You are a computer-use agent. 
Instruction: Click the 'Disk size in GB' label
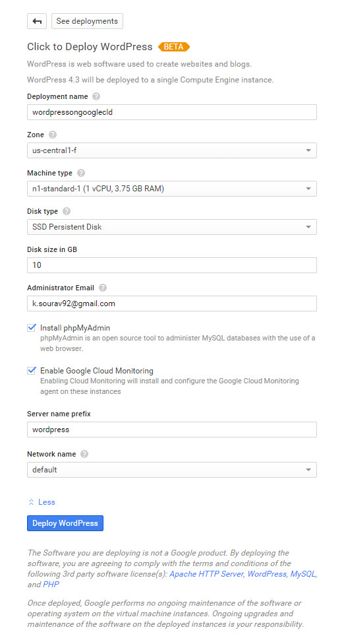tap(52, 250)
